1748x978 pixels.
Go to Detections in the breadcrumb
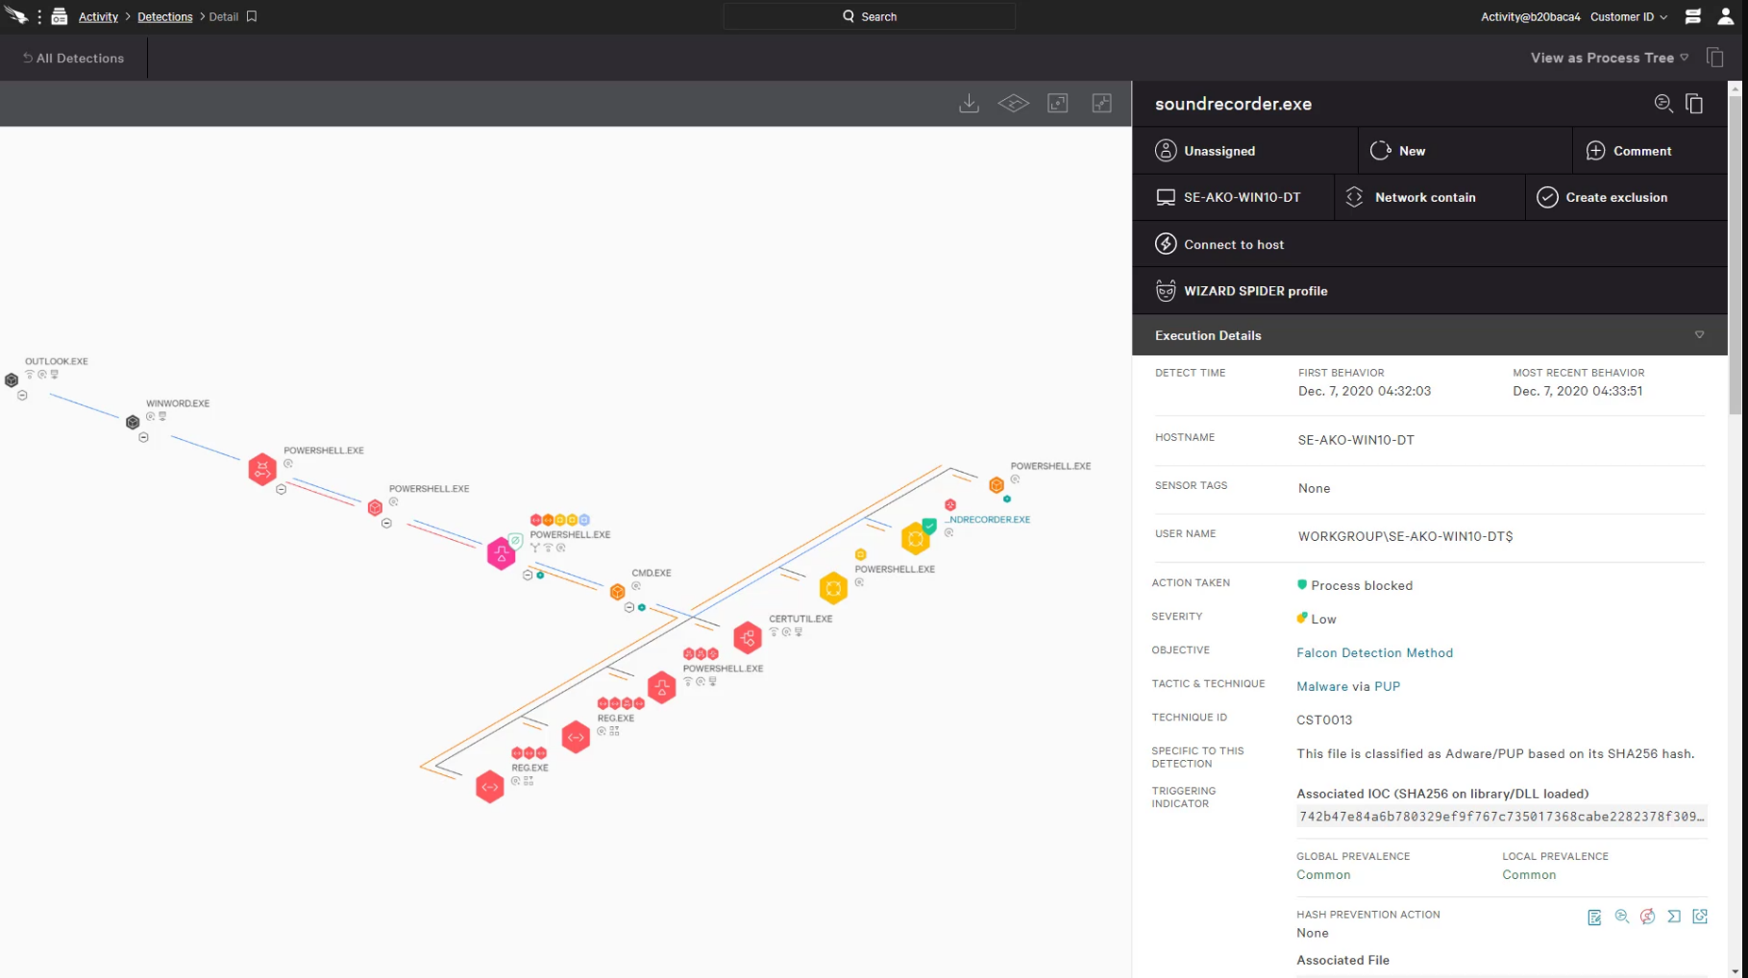164,16
